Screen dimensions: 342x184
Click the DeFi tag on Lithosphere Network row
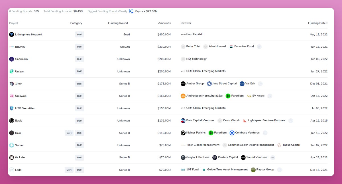tap(80, 35)
